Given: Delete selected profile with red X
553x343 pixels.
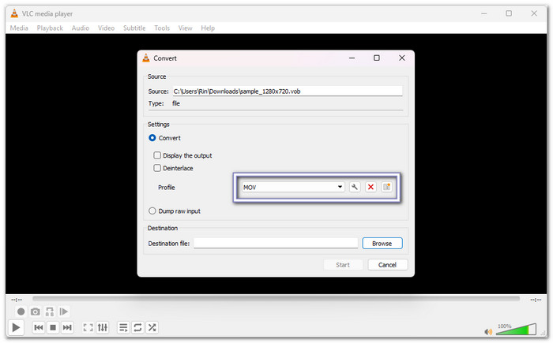Looking at the screenshot, I should (371, 187).
